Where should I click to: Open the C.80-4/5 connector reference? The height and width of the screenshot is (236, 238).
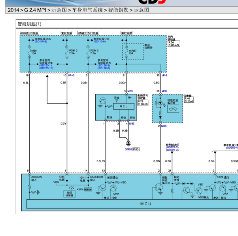[174, 45]
